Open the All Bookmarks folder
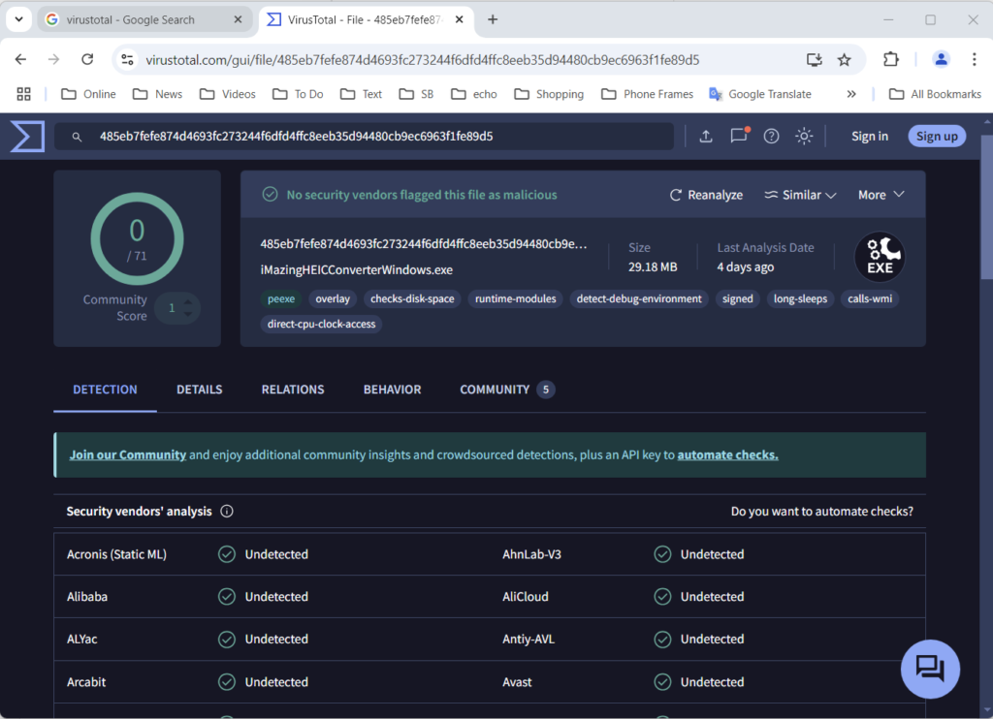993x719 pixels. pos(935,94)
